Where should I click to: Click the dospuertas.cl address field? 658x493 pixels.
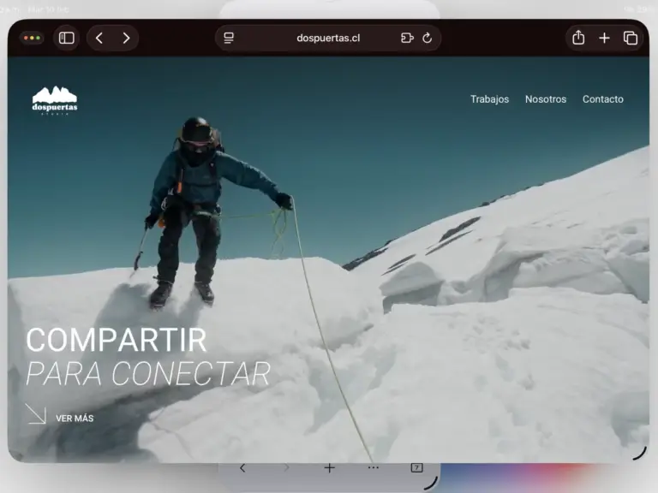pos(327,38)
